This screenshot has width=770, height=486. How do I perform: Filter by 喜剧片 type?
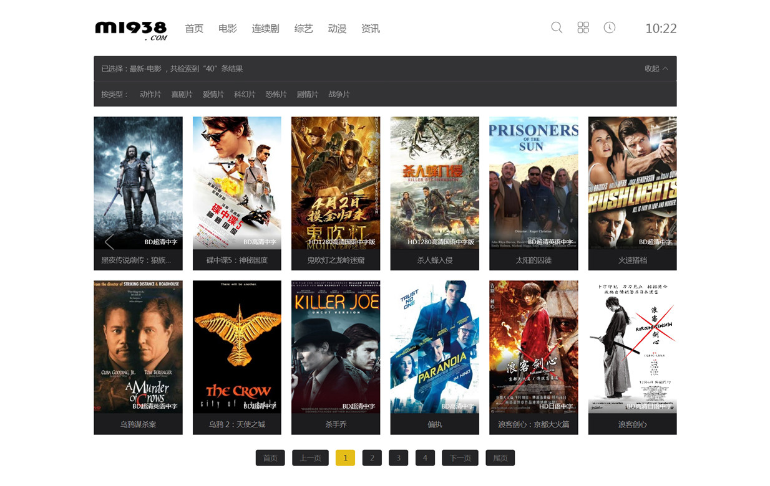[182, 94]
